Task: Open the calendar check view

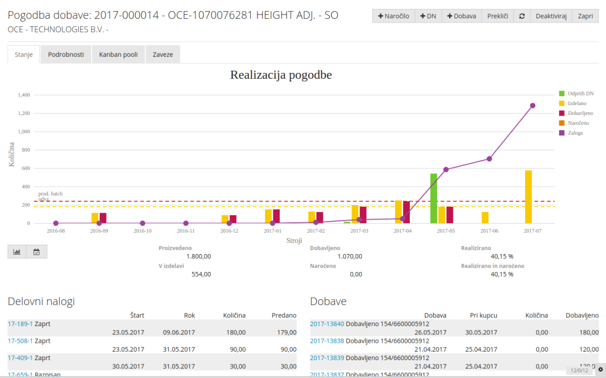Action: point(37,252)
